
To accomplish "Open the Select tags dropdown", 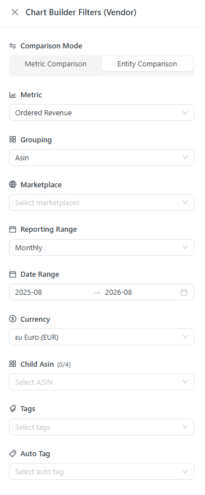I will tap(102, 427).
